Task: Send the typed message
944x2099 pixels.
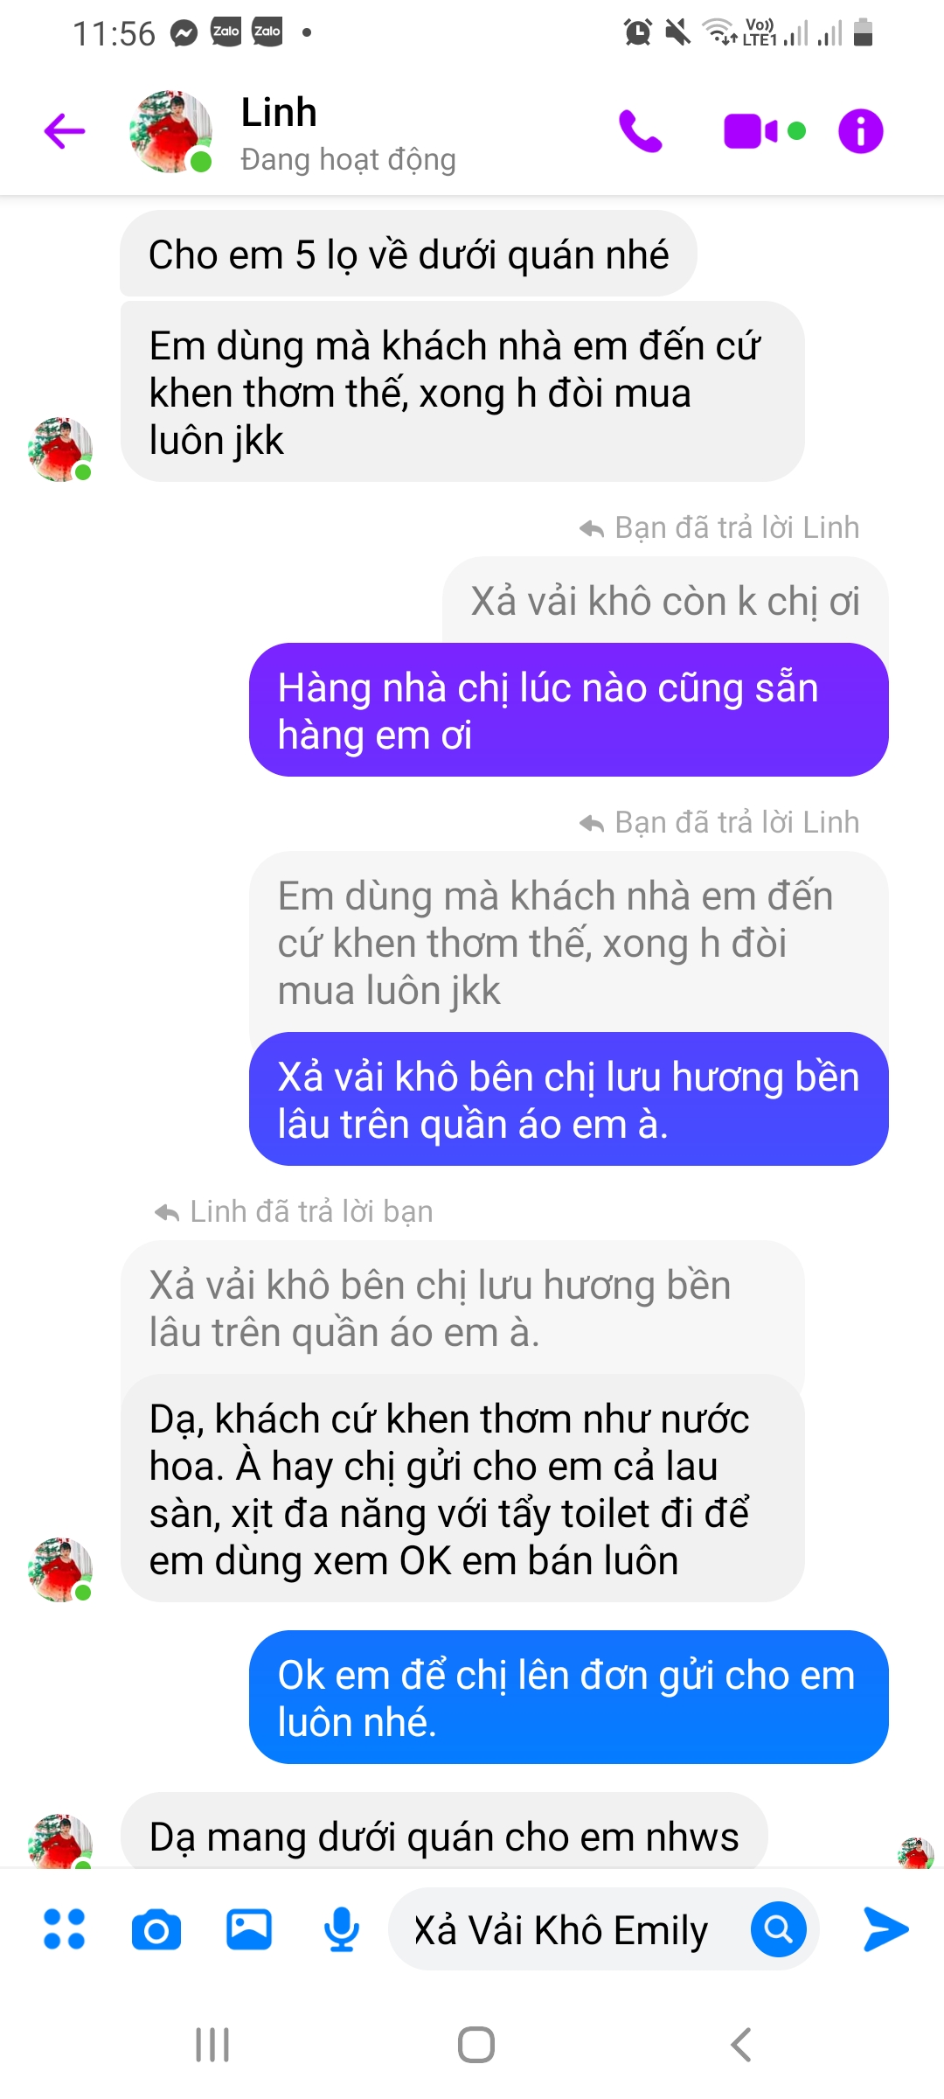Action: pyautogui.click(x=885, y=1928)
